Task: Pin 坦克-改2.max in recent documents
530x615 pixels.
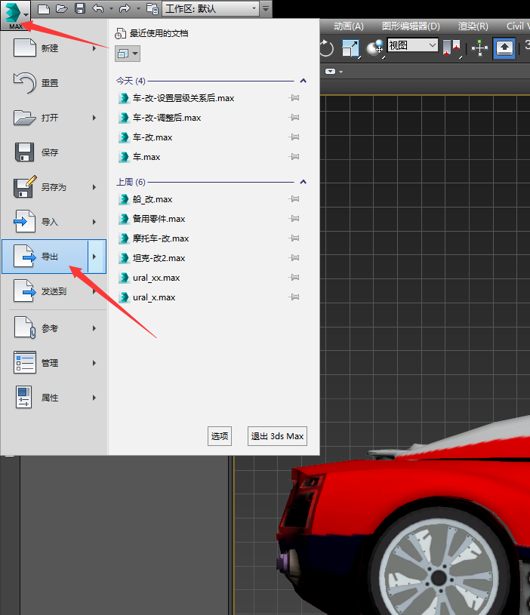Action: [294, 258]
